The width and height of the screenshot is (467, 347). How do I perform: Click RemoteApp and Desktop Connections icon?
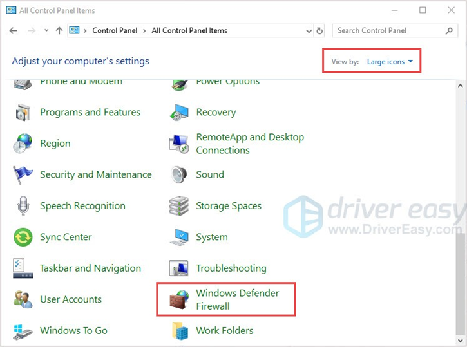[x=179, y=144]
